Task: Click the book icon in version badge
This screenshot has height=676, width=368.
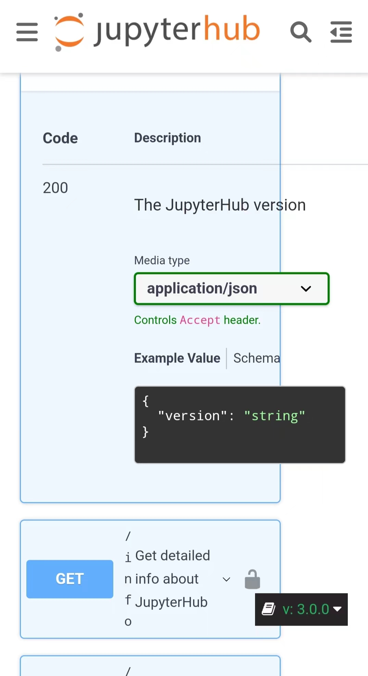Action: 269,609
